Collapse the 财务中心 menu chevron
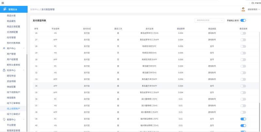The height and width of the screenshot is (132, 261). coord(23,70)
